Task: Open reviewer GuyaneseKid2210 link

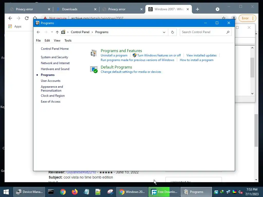Action: click(x=81, y=172)
